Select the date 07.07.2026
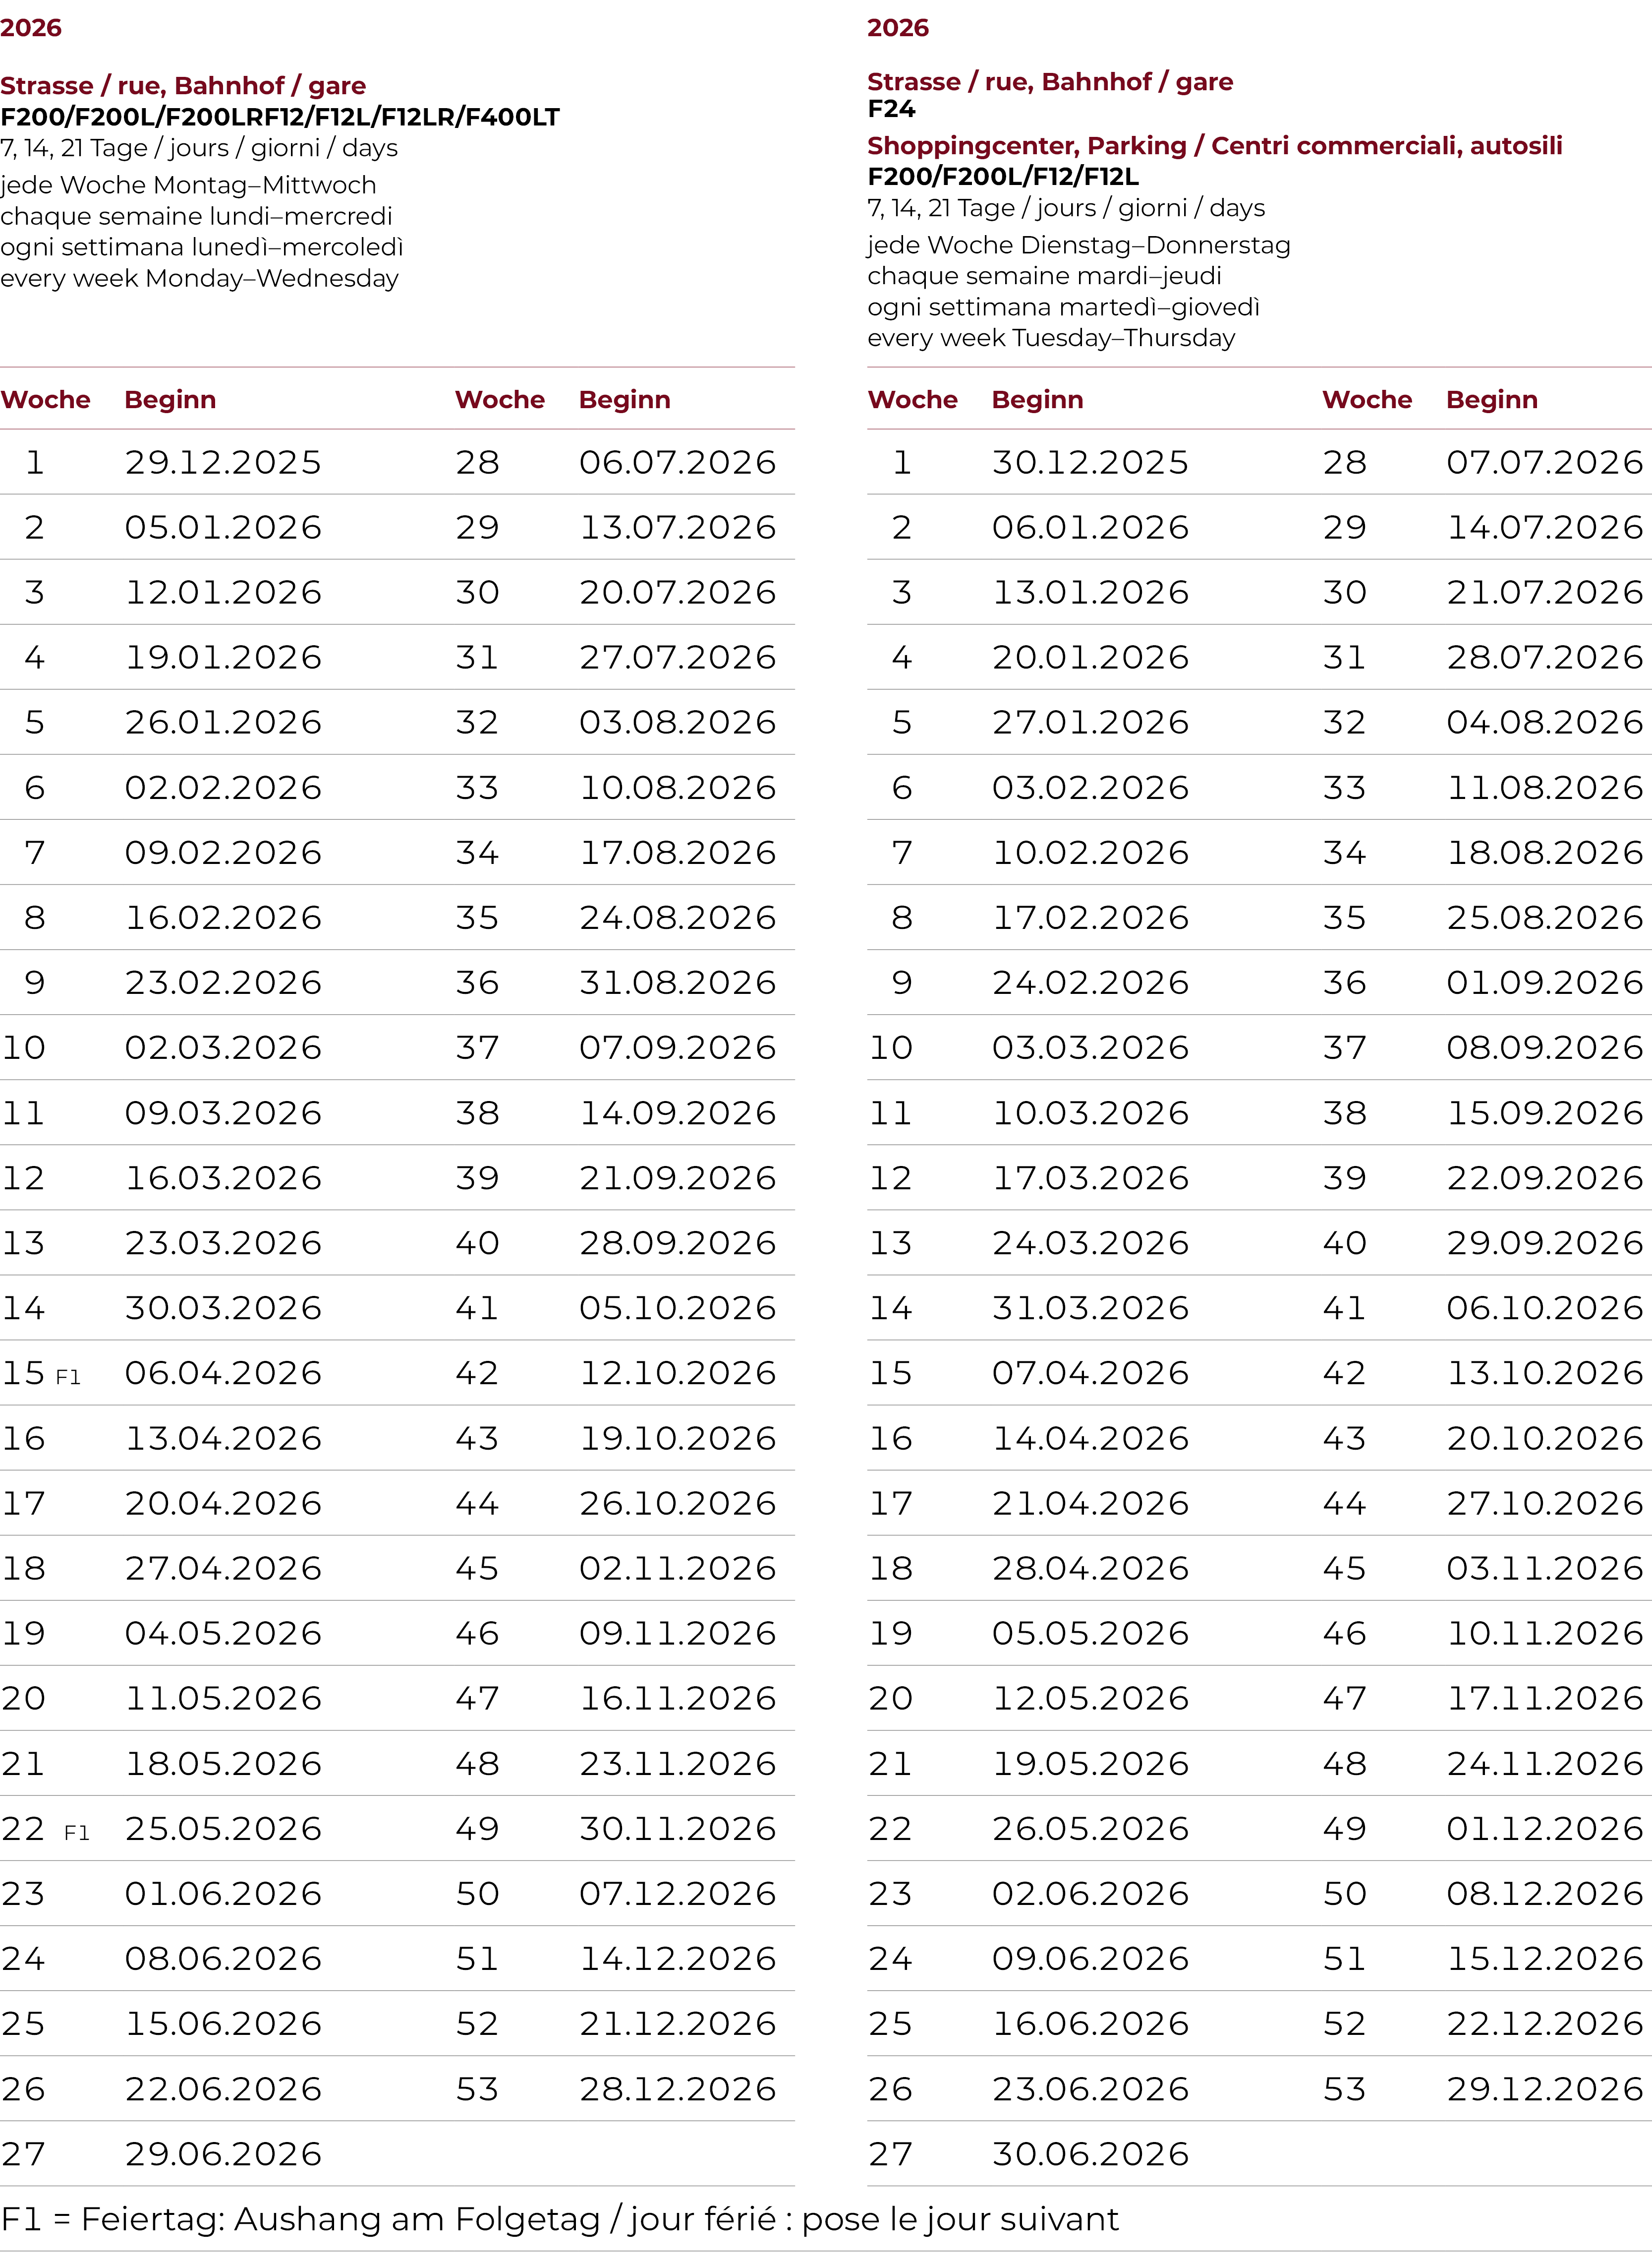 (1544, 462)
